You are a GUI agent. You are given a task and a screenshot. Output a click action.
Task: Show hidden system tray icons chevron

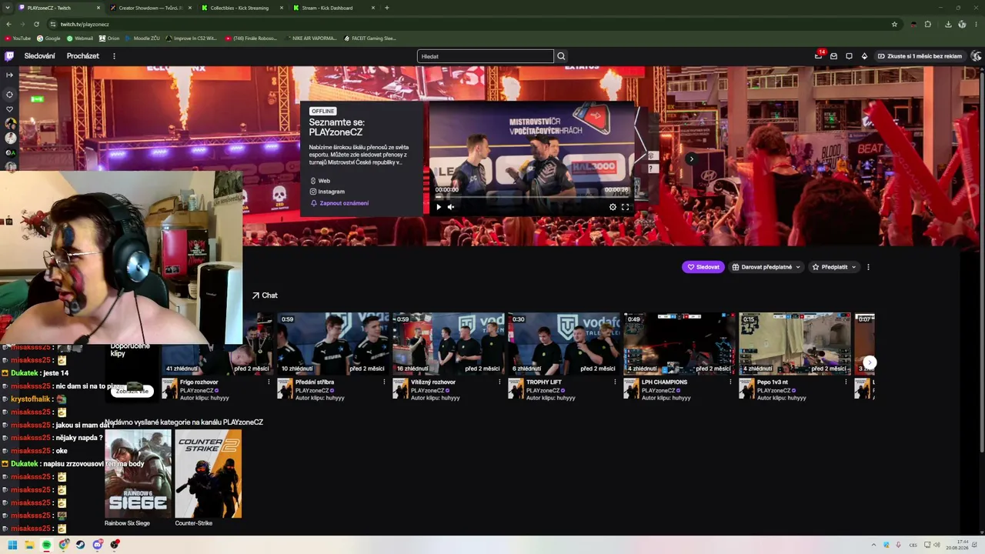pyautogui.click(x=873, y=545)
